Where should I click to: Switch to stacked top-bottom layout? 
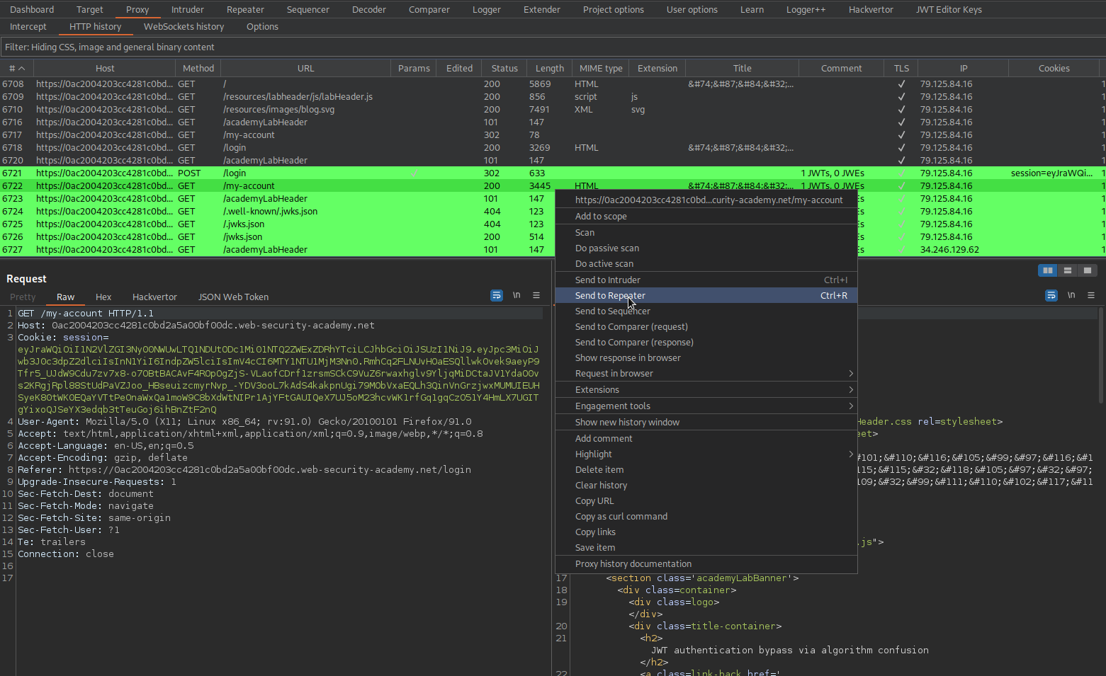pos(1068,270)
